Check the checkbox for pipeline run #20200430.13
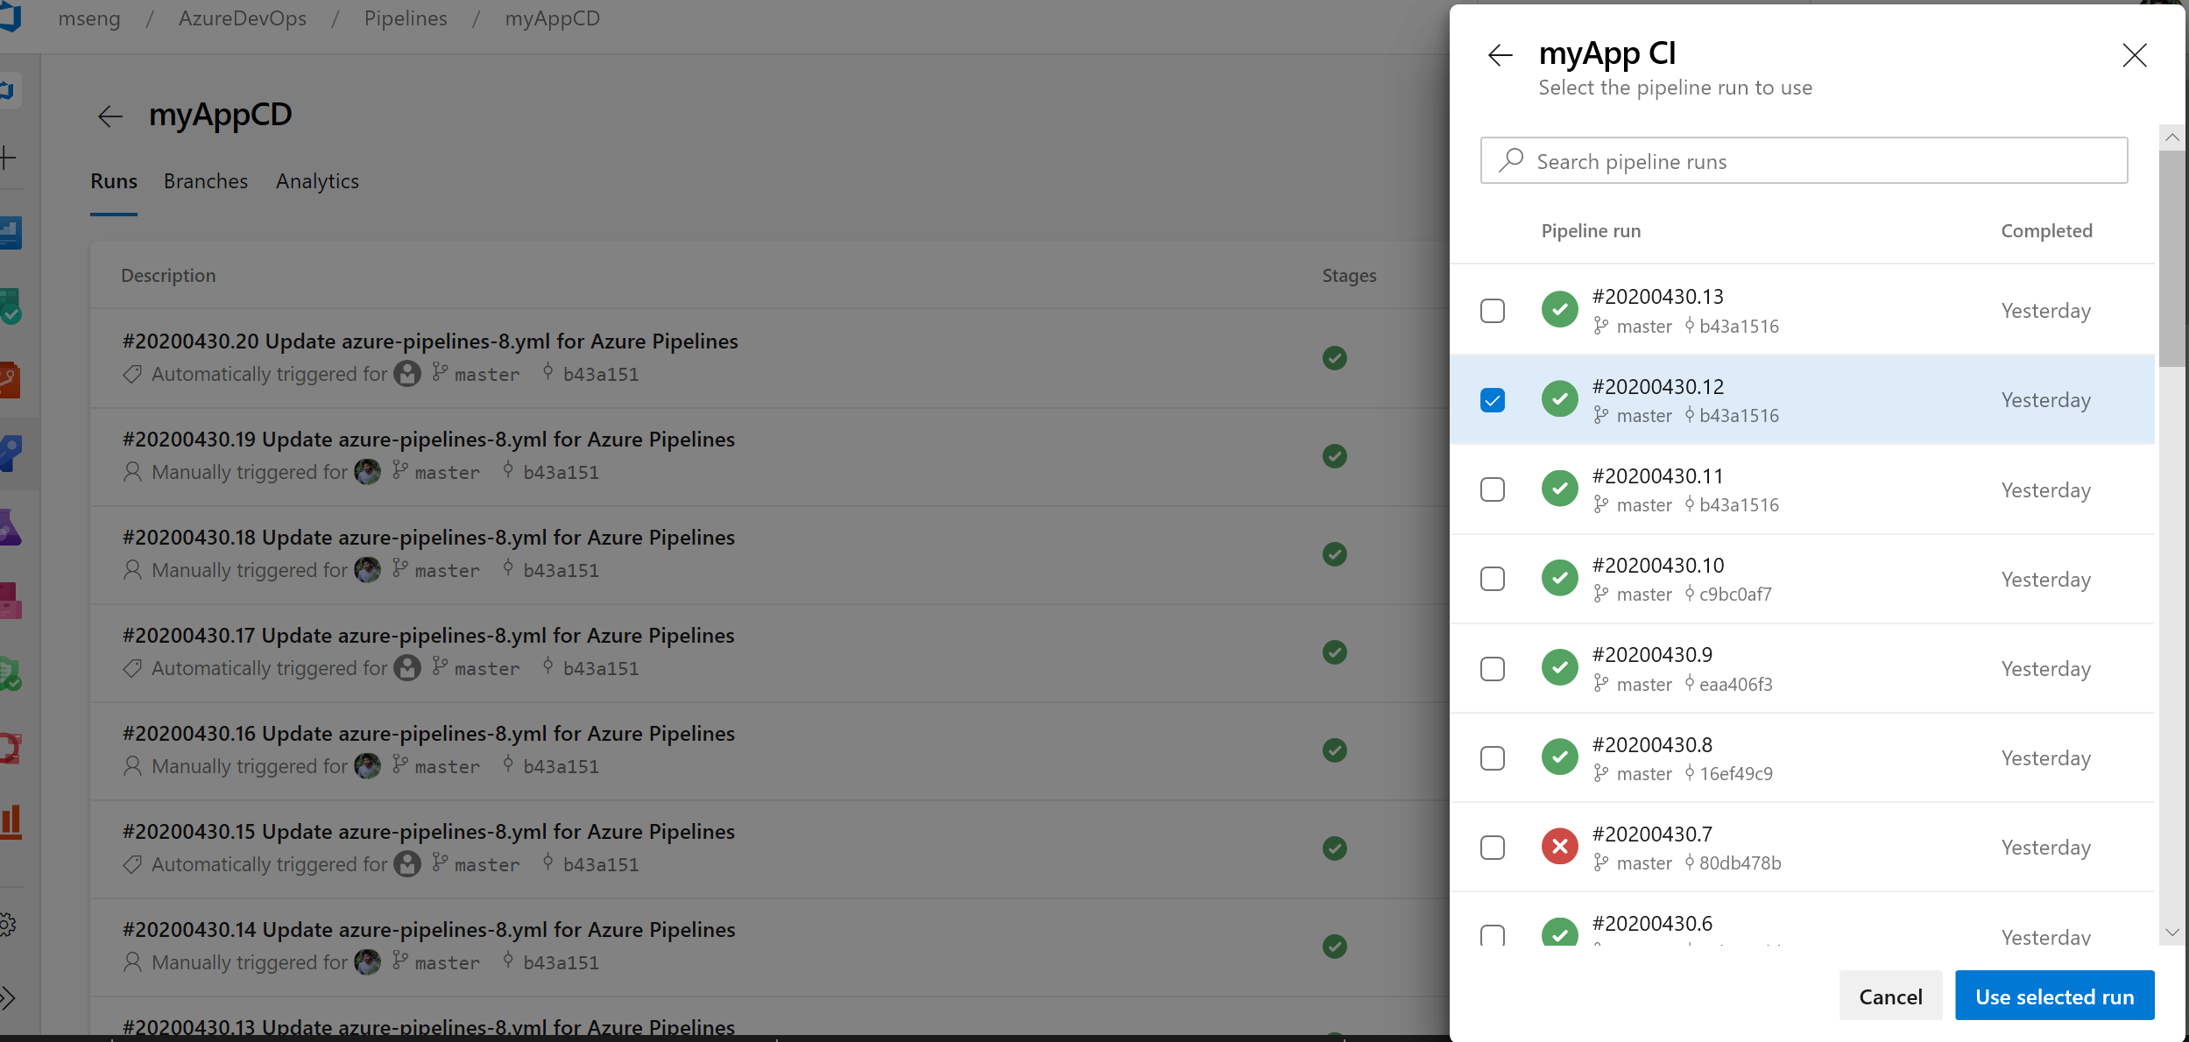2189x1042 pixels. 1493,310
